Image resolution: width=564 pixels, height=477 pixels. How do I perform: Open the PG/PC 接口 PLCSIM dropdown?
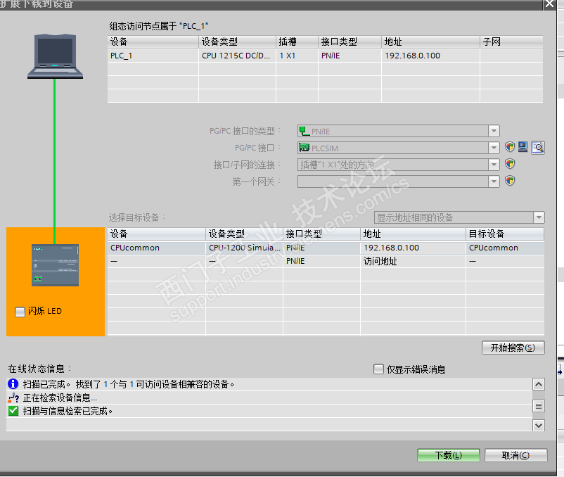point(494,148)
